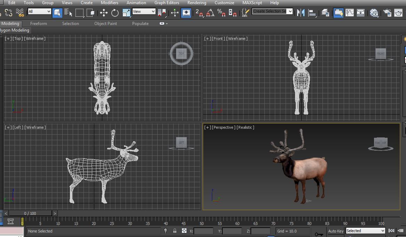Activate the Select and Rotate tool
This screenshot has width=406, height=237.
click(115, 12)
